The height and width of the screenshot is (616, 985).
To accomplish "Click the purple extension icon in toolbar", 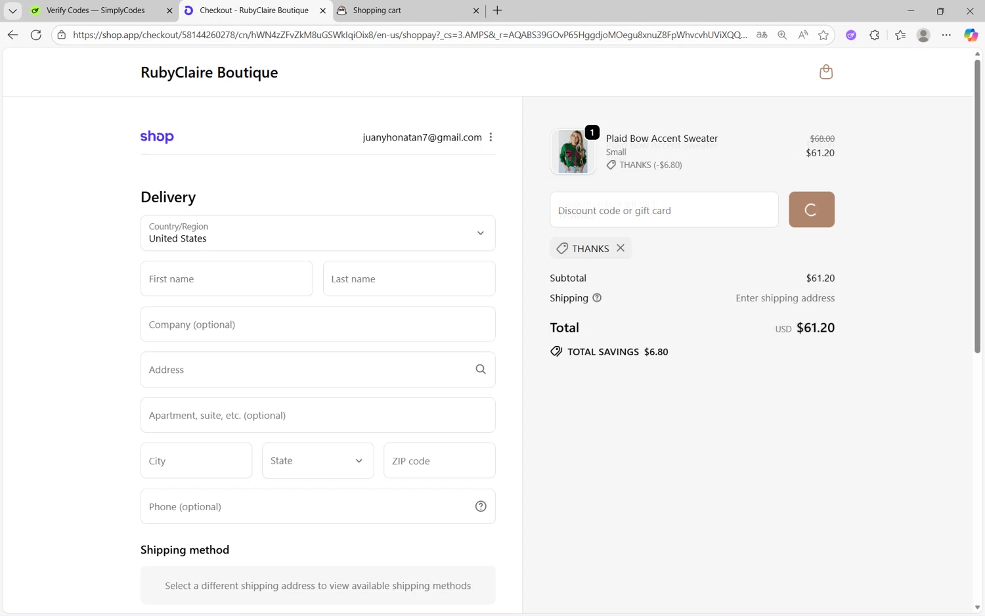I will pyautogui.click(x=851, y=35).
